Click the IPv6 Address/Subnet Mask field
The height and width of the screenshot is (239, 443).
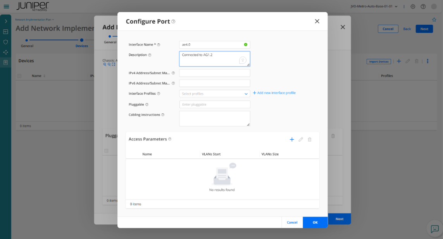click(214, 83)
